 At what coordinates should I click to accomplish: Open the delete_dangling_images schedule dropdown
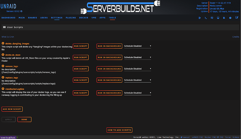click(x=138, y=46)
